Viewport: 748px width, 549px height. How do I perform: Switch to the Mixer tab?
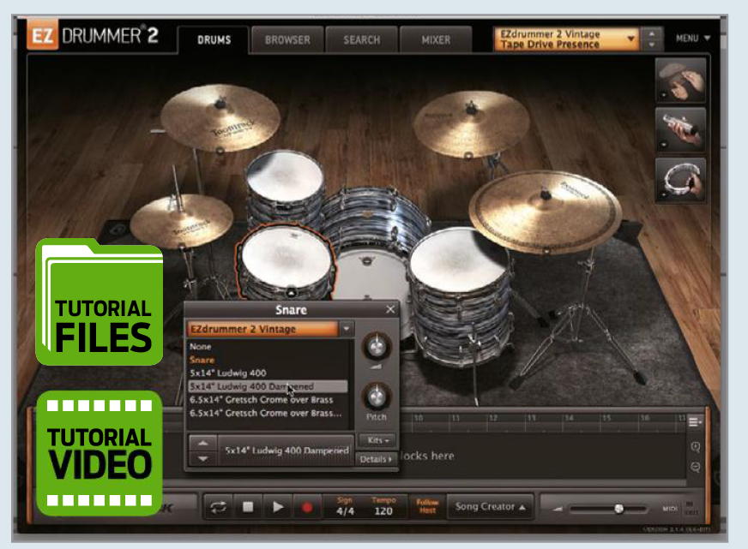436,39
